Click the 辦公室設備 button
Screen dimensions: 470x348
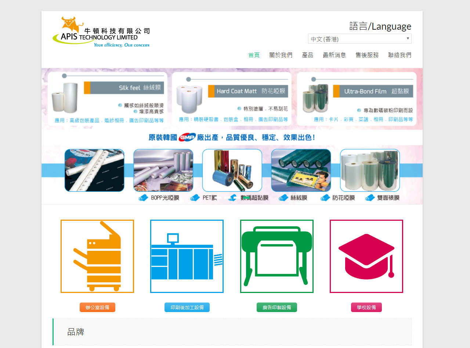(x=97, y=307)
